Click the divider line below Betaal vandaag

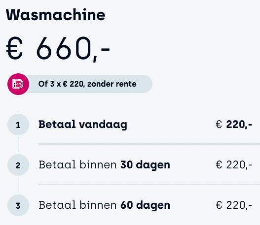click(x=149, y=144)
